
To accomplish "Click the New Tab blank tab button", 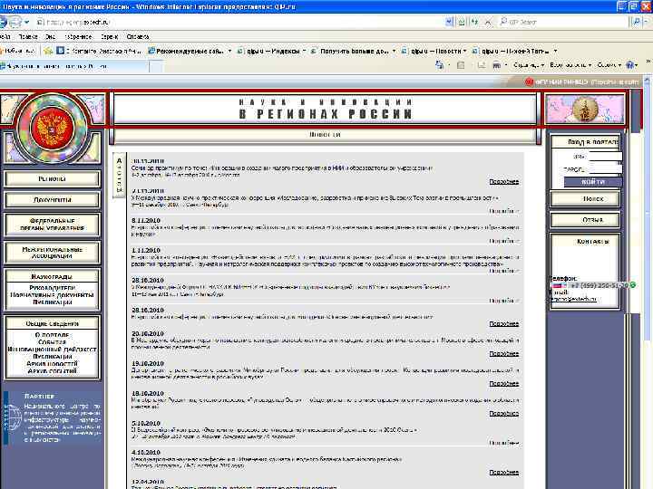I will coord(156,66).
